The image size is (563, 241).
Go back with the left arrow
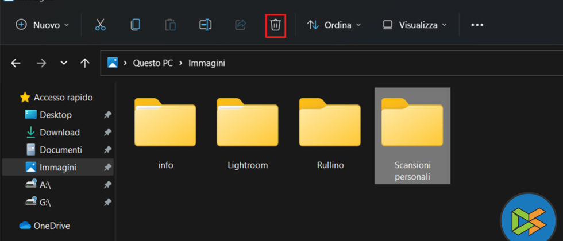pyautogui.click(x=16, y=64)
